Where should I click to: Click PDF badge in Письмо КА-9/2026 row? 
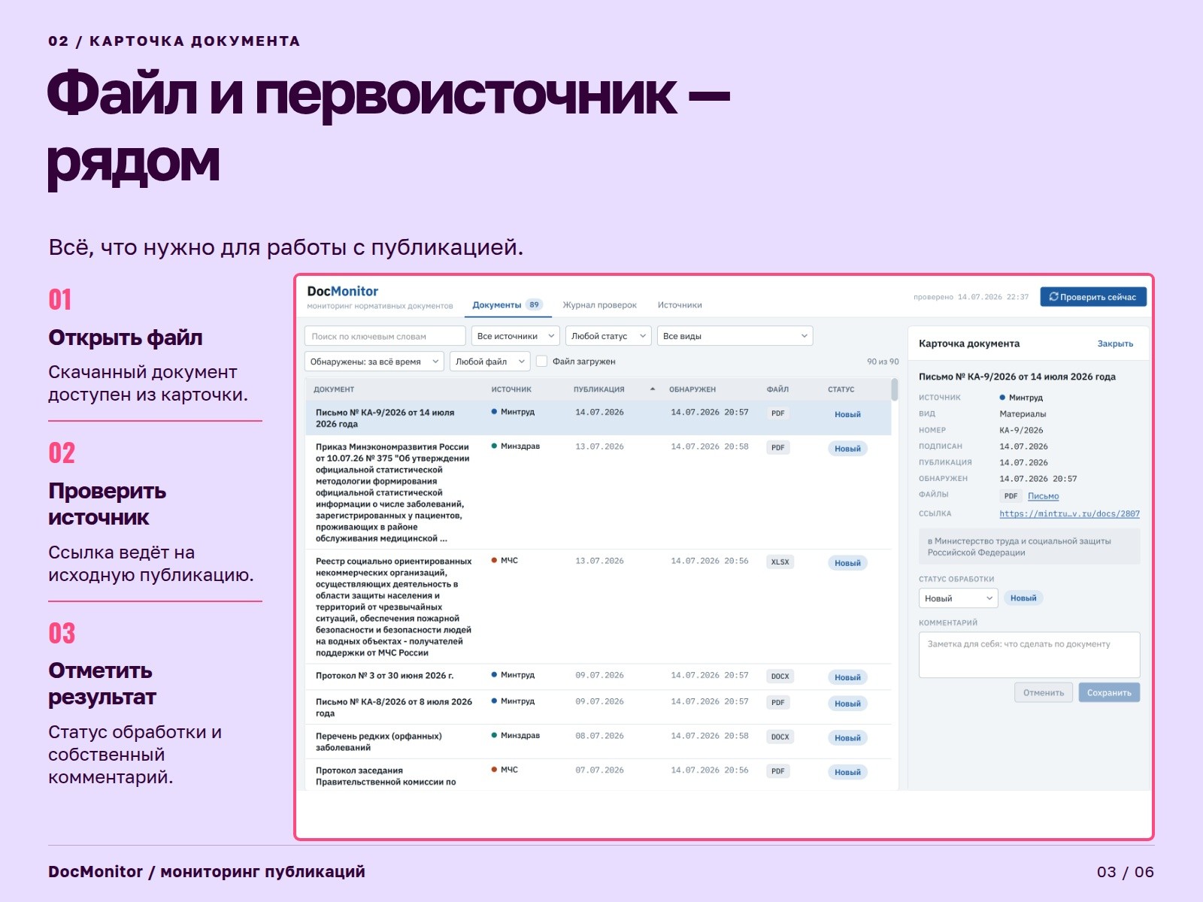click(x=778, y=413)
